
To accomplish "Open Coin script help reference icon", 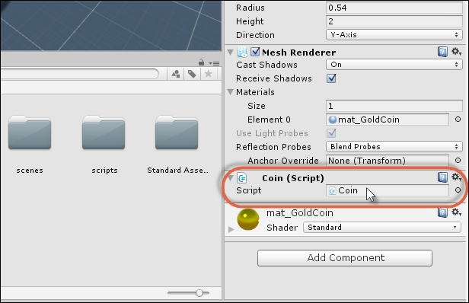I will pyautogui.click(x=442, y=177).
